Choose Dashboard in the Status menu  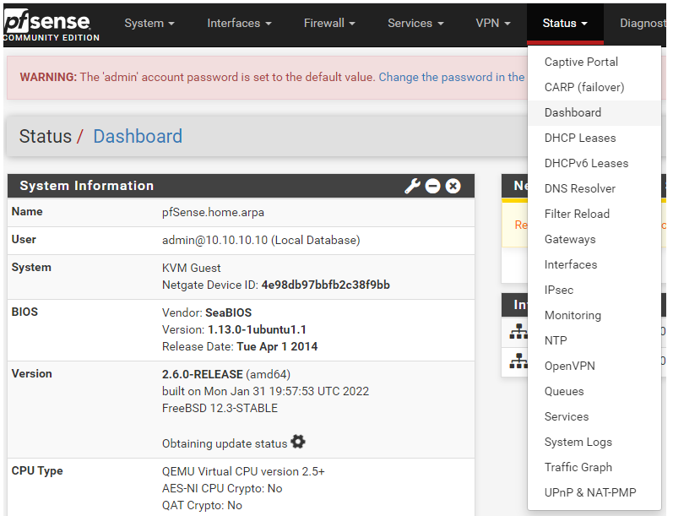coord(594,112)
